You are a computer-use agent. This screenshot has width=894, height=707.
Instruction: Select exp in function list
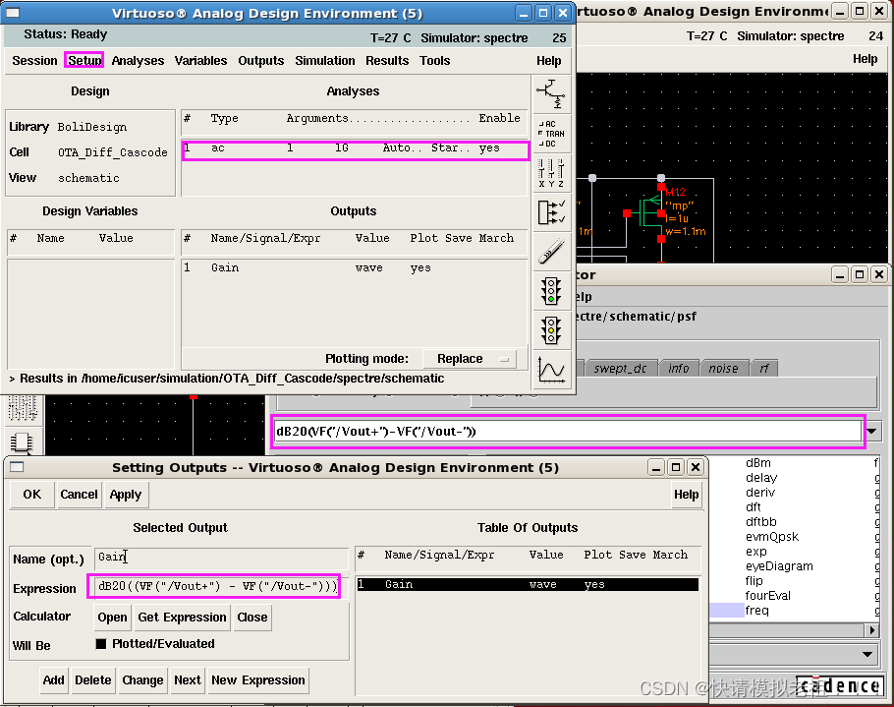[756, 552]
